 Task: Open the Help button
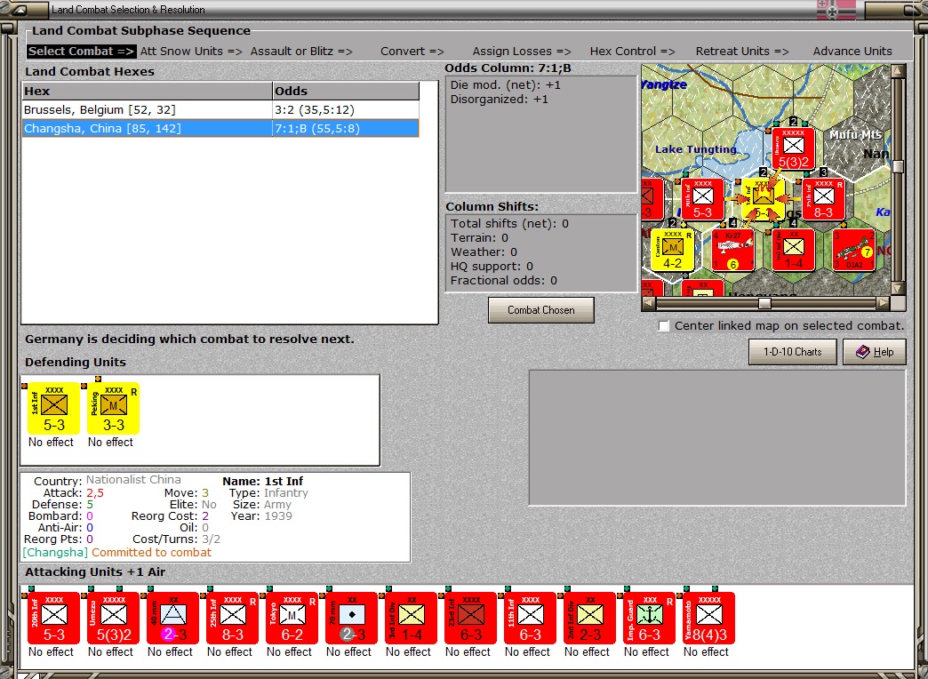(875, 352)
